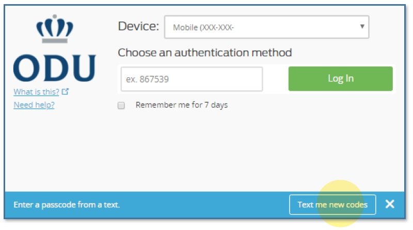Viewport: 413px width, 230px height.
Task: Enable Remember me for 7 days checkbox
Action: (122, 106)
